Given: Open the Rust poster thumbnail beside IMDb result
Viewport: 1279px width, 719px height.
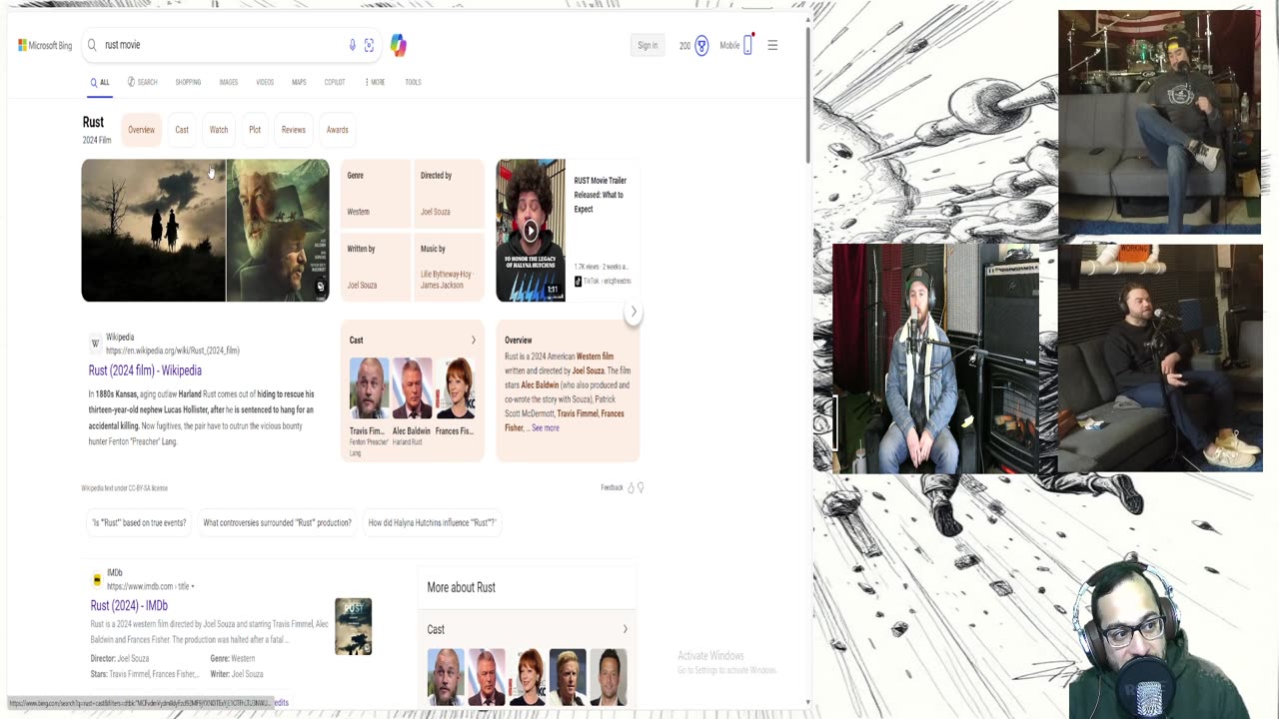Looking at the screenshot, I should coord(353,626).
